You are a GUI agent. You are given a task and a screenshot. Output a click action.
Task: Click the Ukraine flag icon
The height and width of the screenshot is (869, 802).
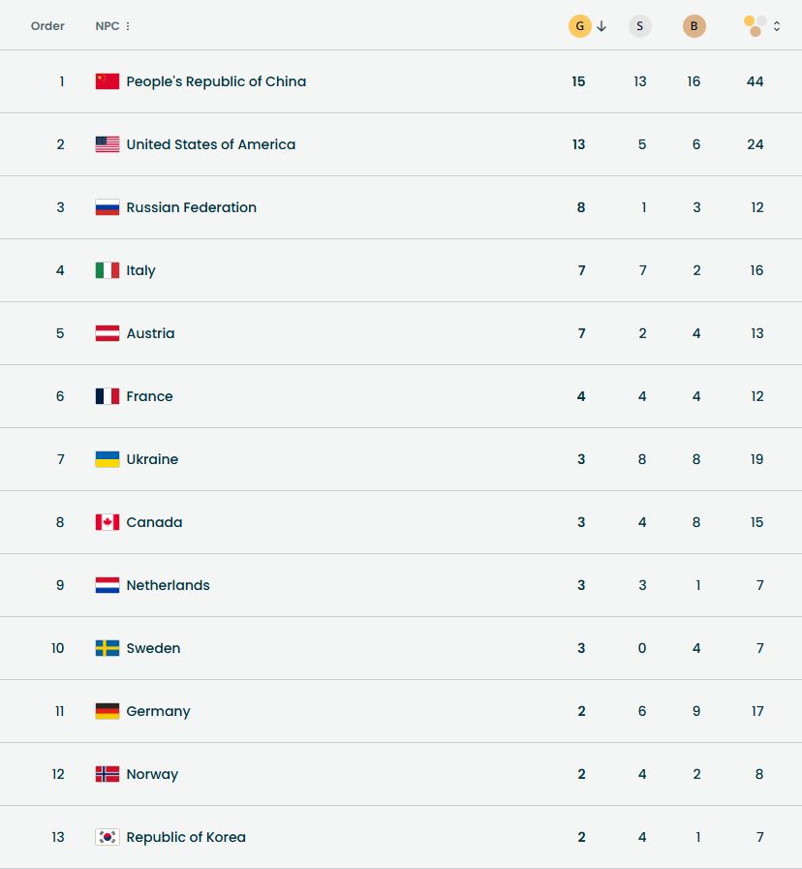coord(108,459)
